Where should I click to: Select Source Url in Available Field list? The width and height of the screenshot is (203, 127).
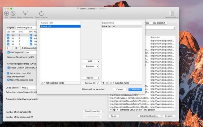(60, 26)
